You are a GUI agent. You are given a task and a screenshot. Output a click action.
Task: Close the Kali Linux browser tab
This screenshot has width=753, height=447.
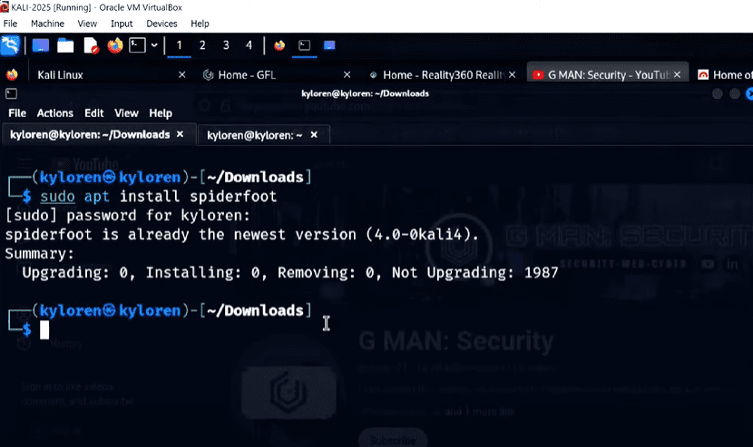tap(181, 75)
